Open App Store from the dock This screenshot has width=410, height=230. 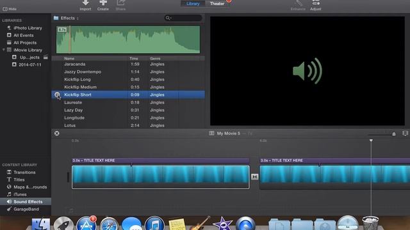tap(86, 224)
